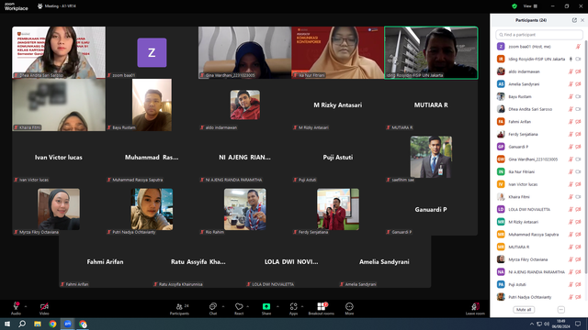Click the Zoom meeting title info icon

pos(40,6)
